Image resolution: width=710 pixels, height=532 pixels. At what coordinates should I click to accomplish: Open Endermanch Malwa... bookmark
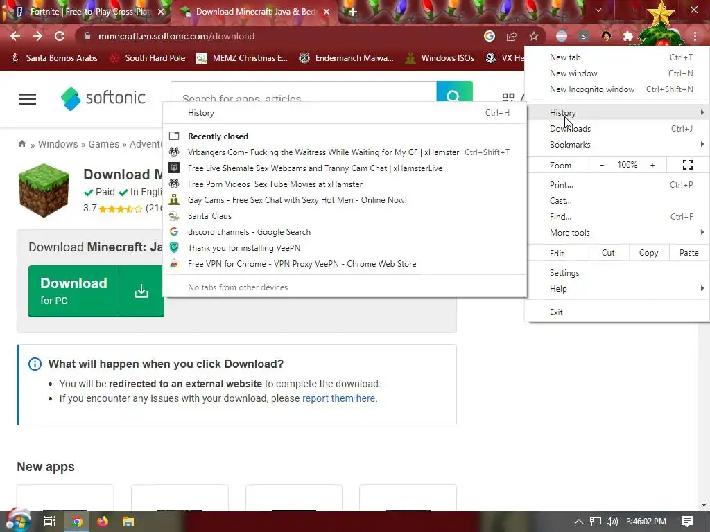click(347, 58)
